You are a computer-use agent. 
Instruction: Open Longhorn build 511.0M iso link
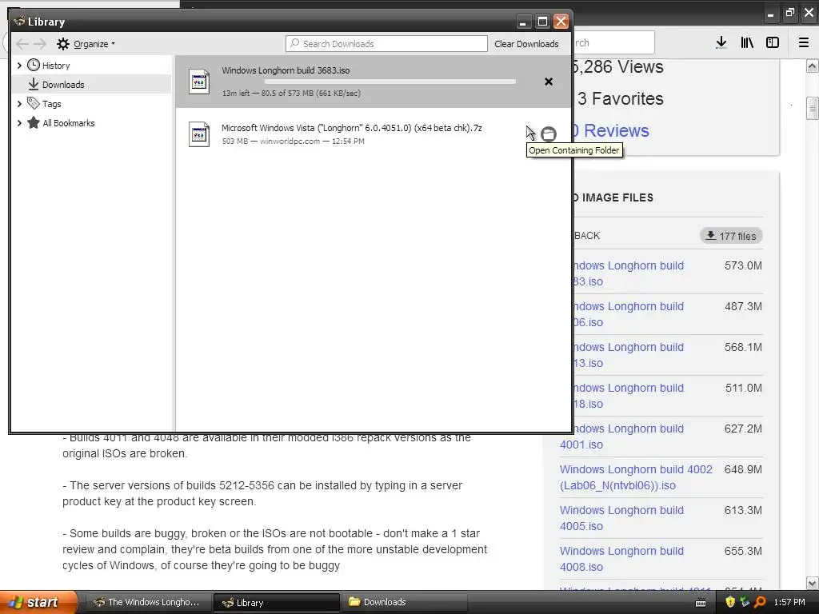(x=629, y=395)
